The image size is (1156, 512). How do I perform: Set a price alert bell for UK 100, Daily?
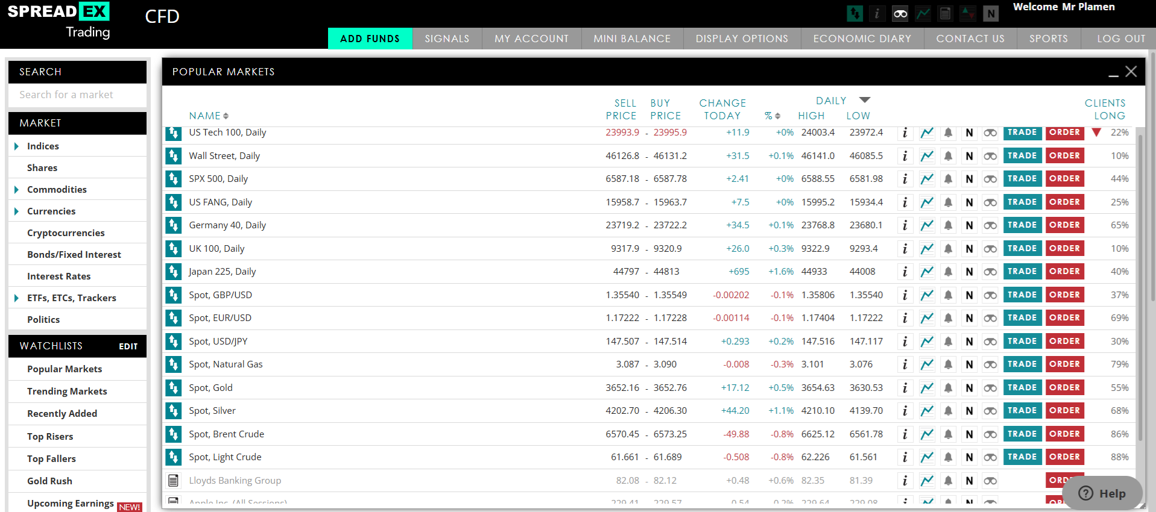click(948, 249)
